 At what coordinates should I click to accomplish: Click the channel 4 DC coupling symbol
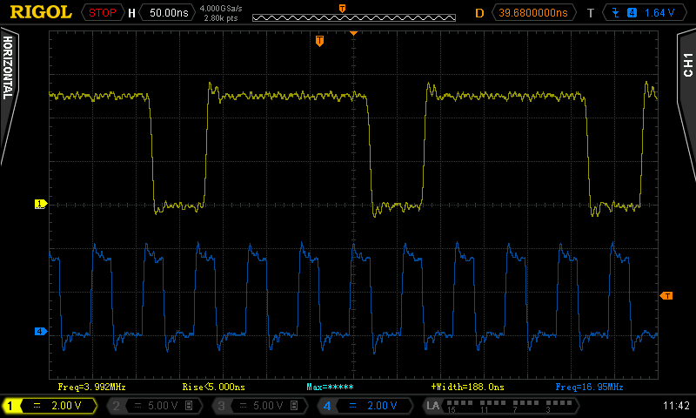click(353, 406)
